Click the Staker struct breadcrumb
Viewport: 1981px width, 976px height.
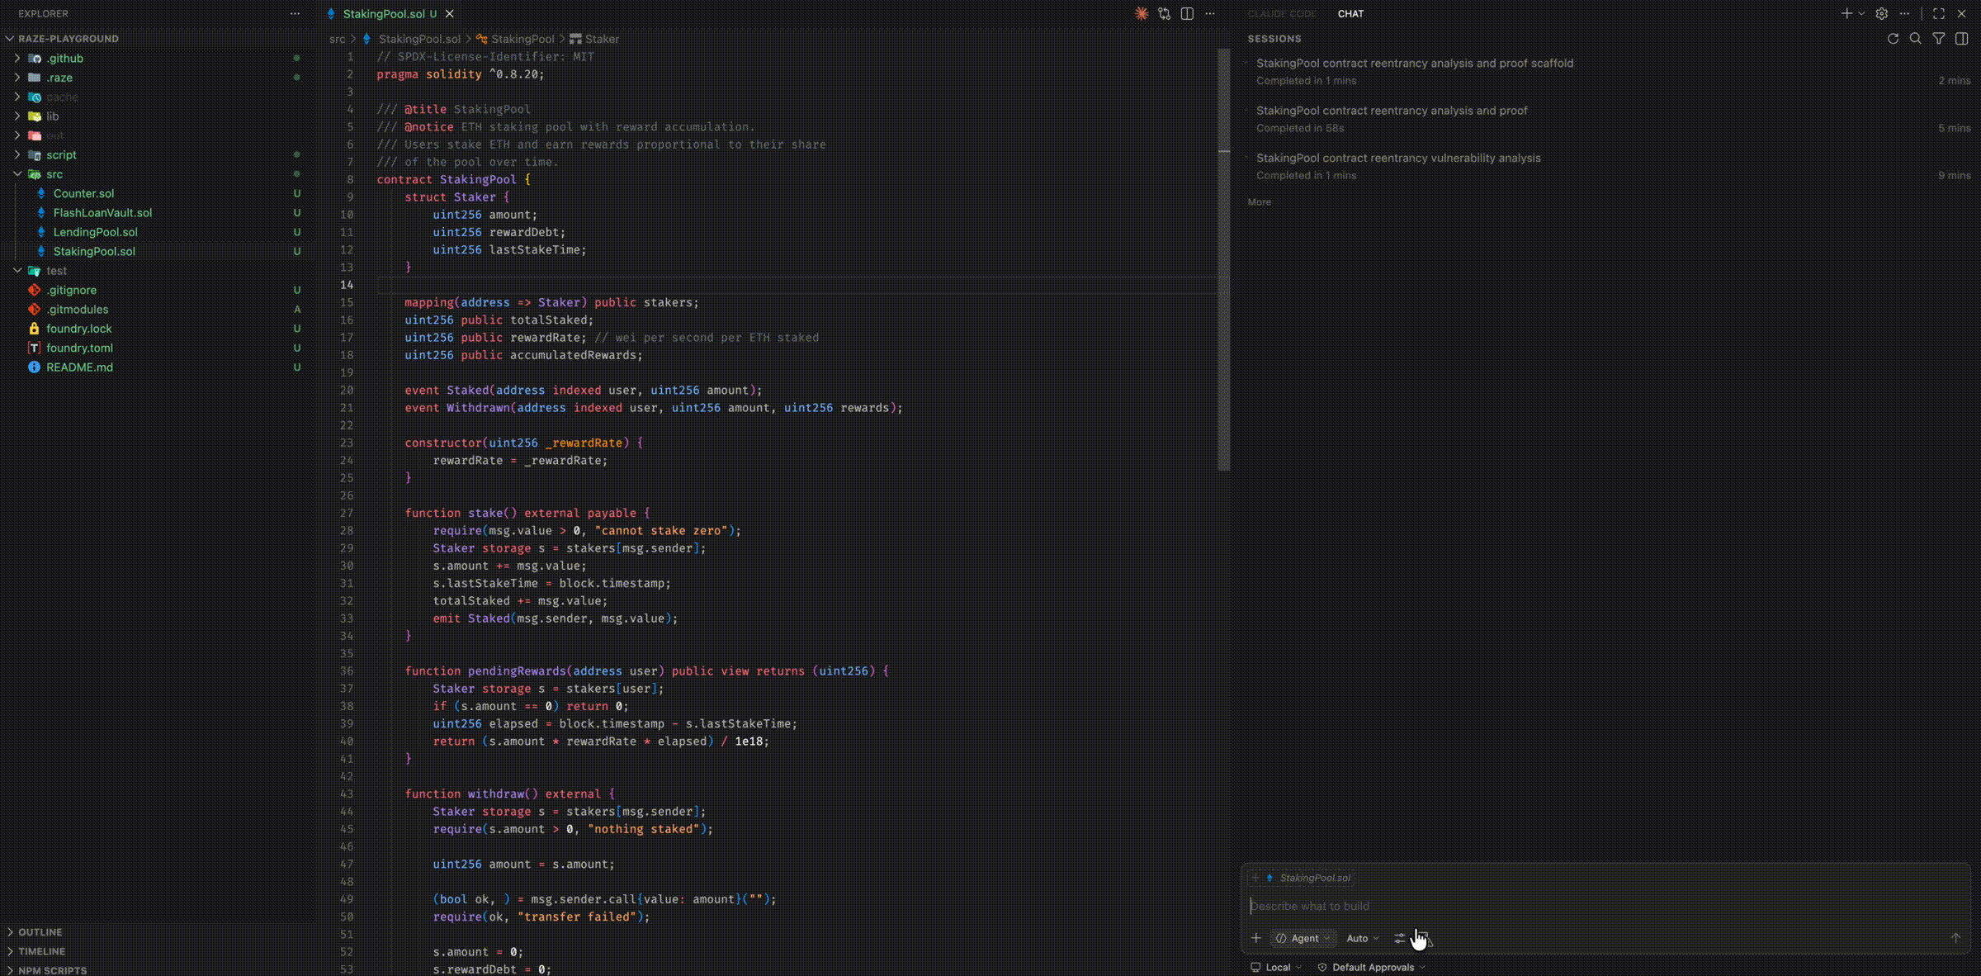point(594,39)
